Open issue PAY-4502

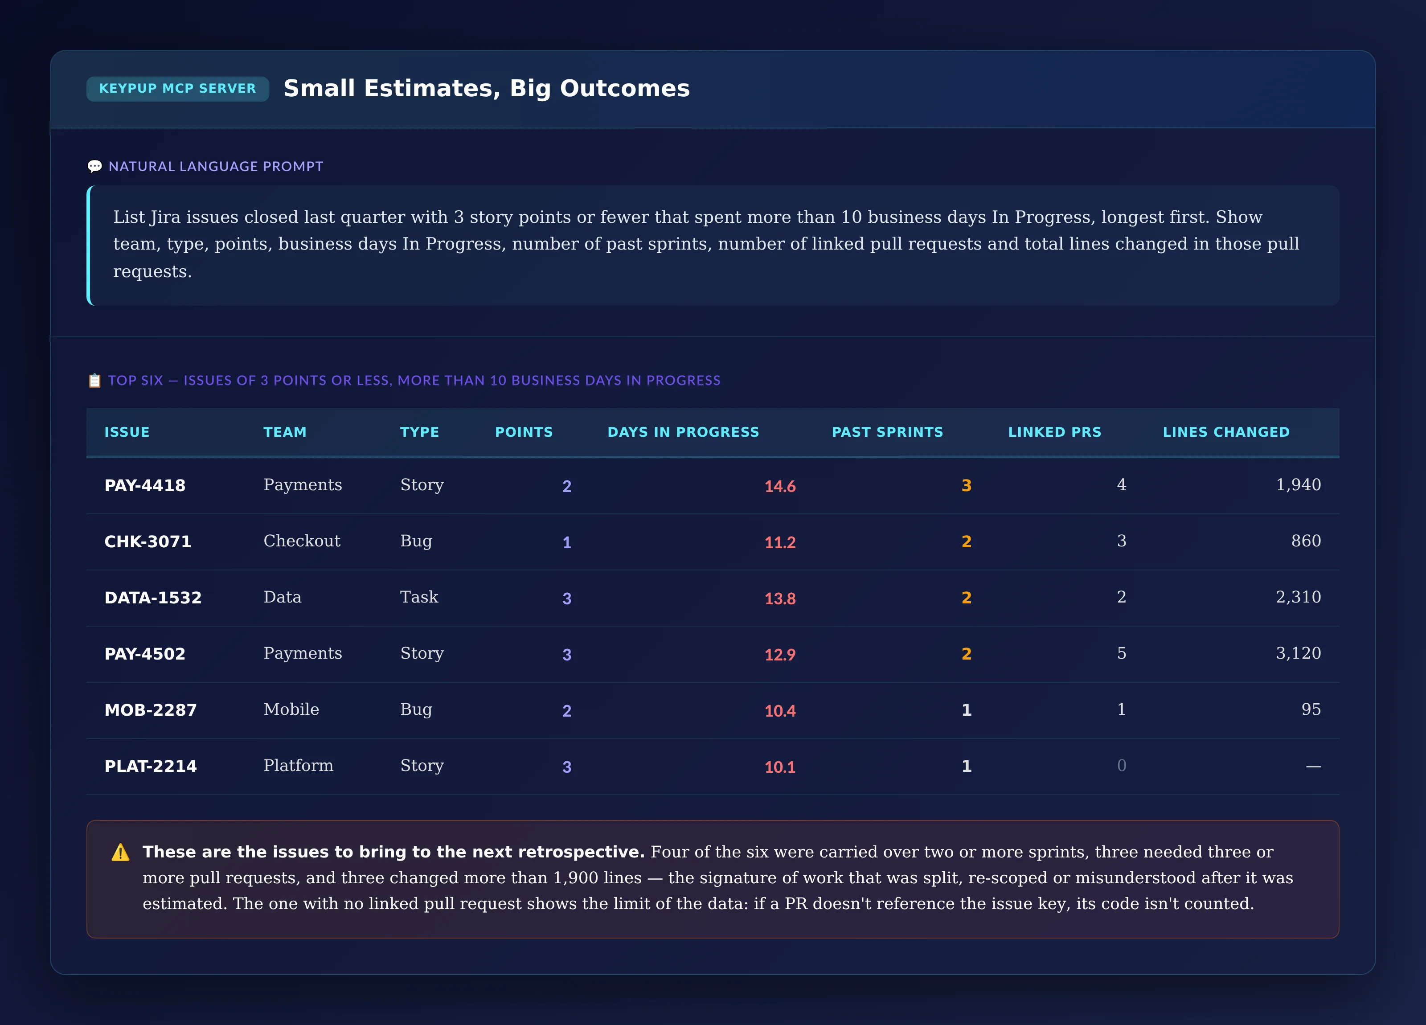145,654
